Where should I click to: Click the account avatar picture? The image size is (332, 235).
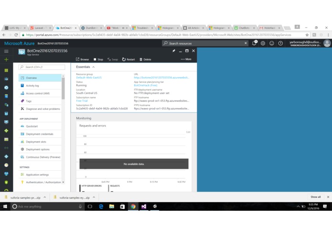(x=327, y=43)
